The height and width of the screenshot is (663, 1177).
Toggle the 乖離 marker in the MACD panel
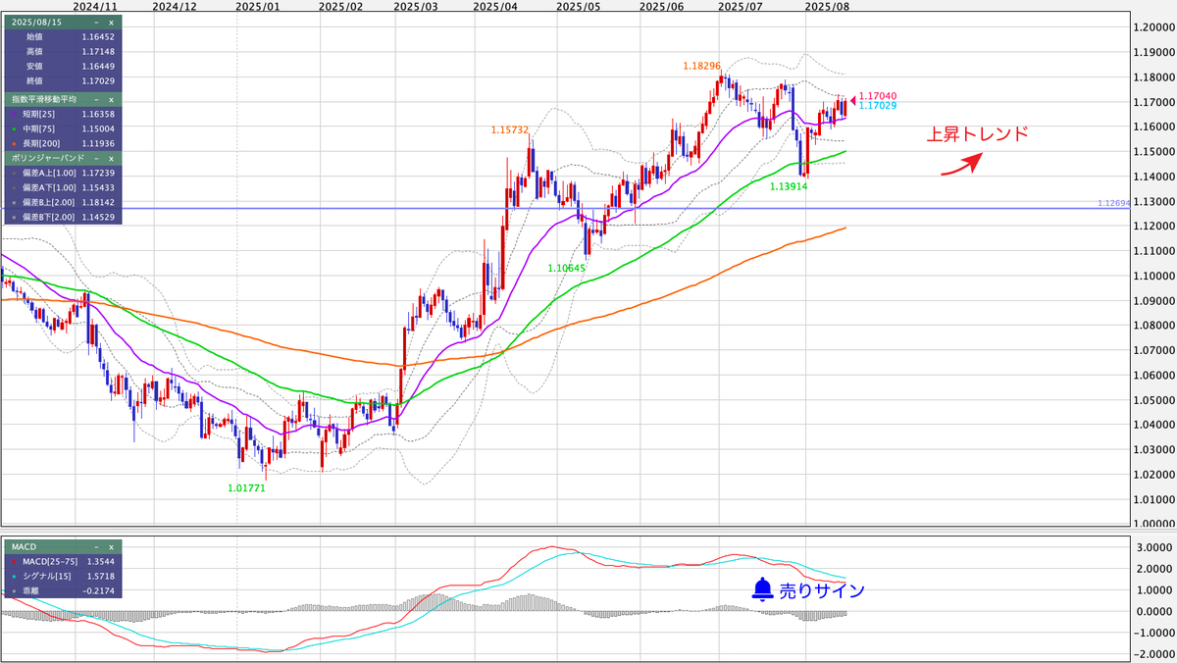point(14,591)
